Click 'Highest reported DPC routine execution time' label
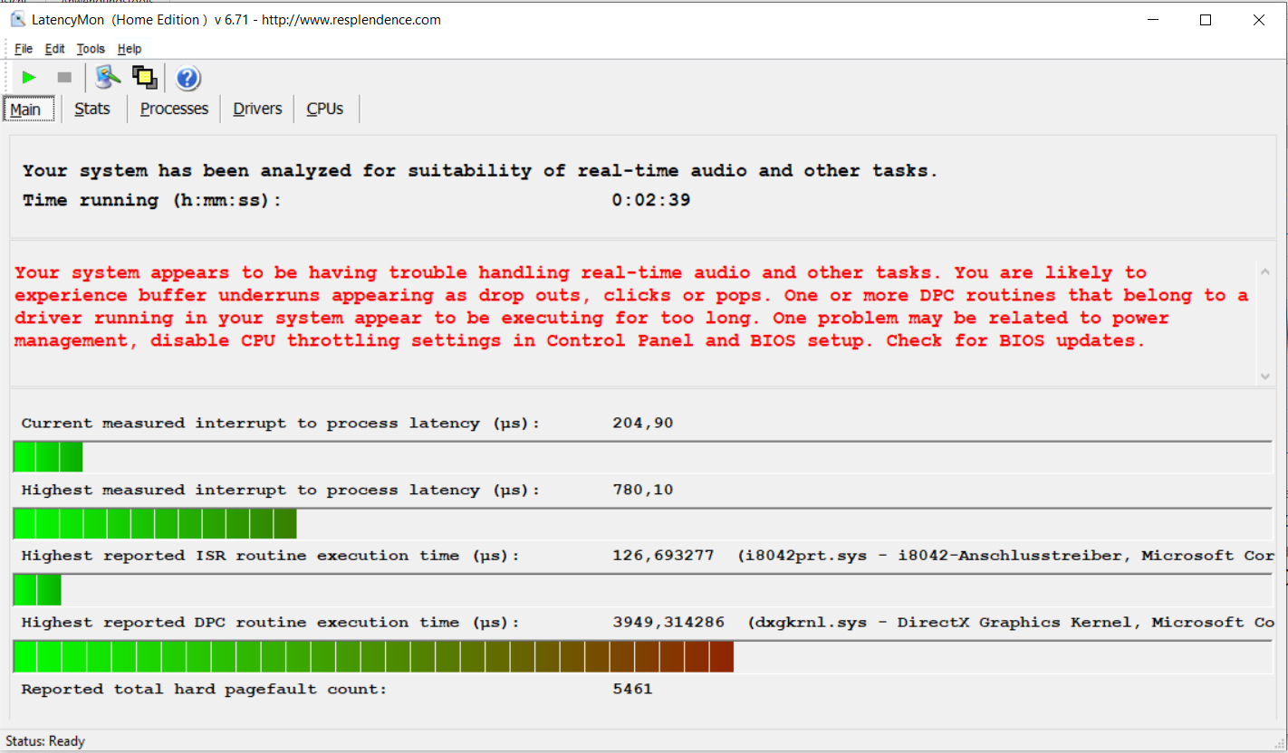The image size is (1288, 753). point(271,623)
